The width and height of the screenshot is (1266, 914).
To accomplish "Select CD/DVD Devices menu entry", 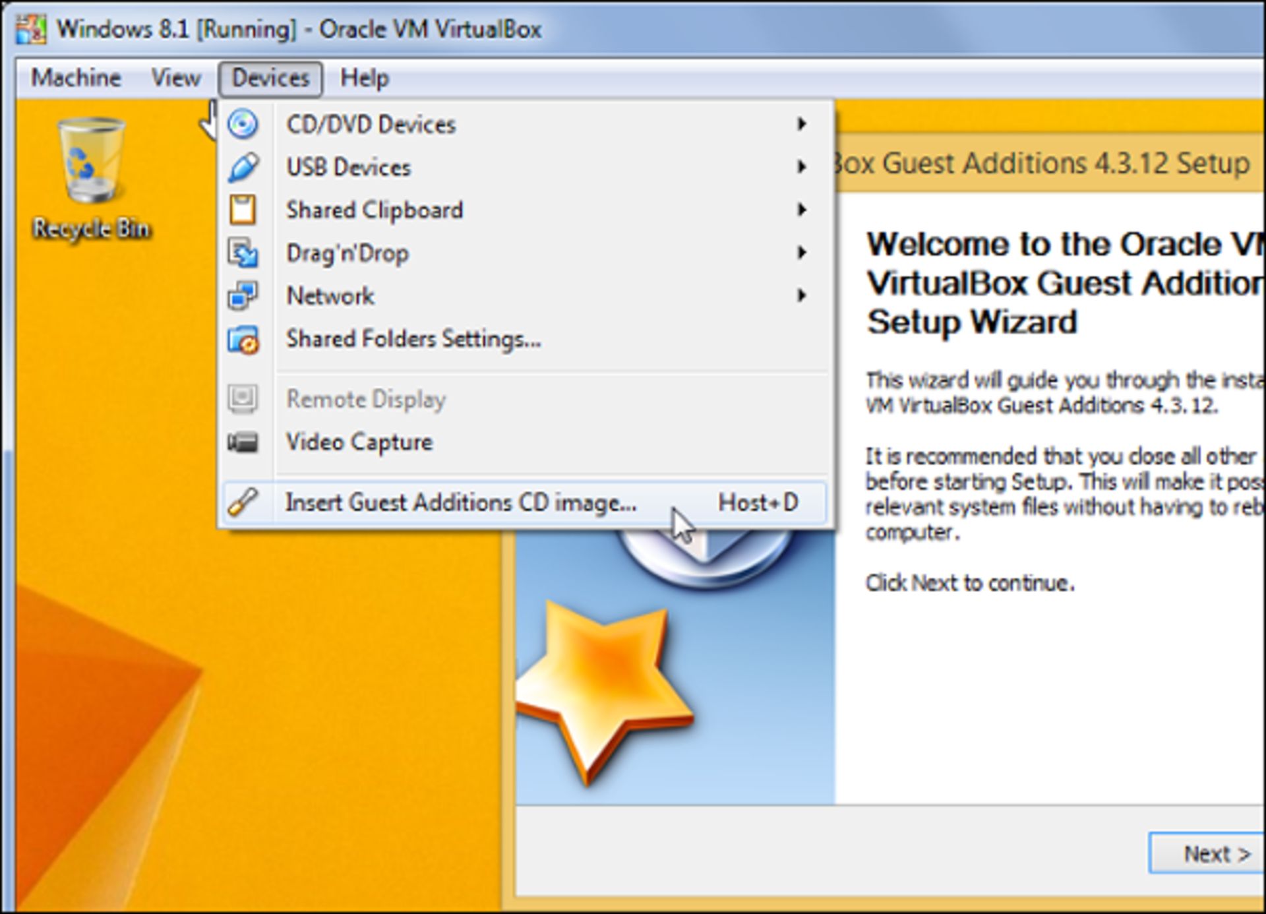I will tap(526, 124).
